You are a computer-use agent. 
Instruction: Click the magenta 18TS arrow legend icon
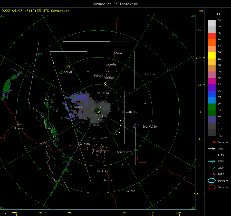click(x=211, y=174)
